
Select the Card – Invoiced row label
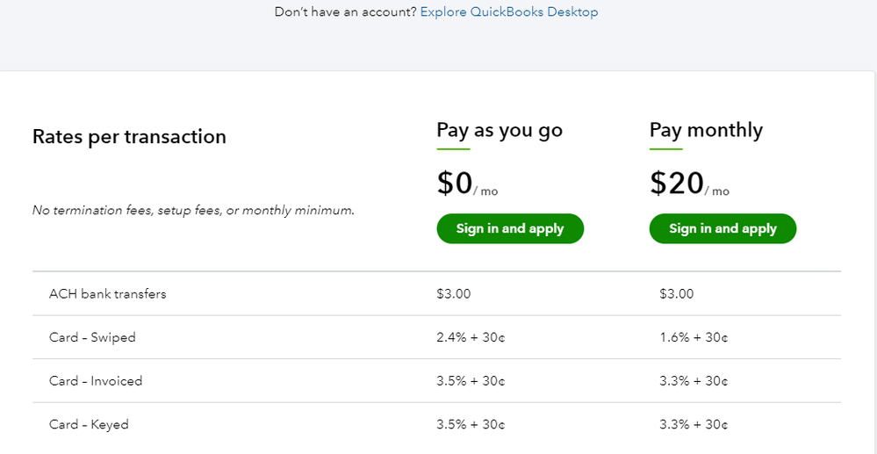pos(96,381)
